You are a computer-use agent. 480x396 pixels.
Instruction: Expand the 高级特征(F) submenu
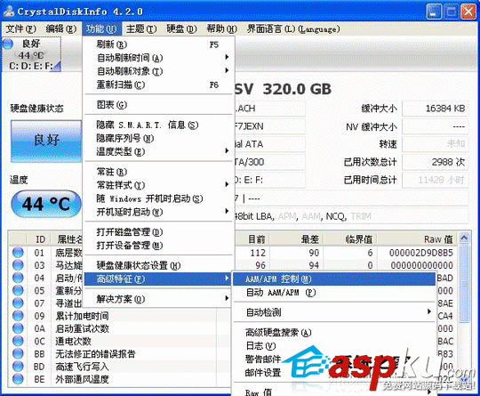coord(158,279)
